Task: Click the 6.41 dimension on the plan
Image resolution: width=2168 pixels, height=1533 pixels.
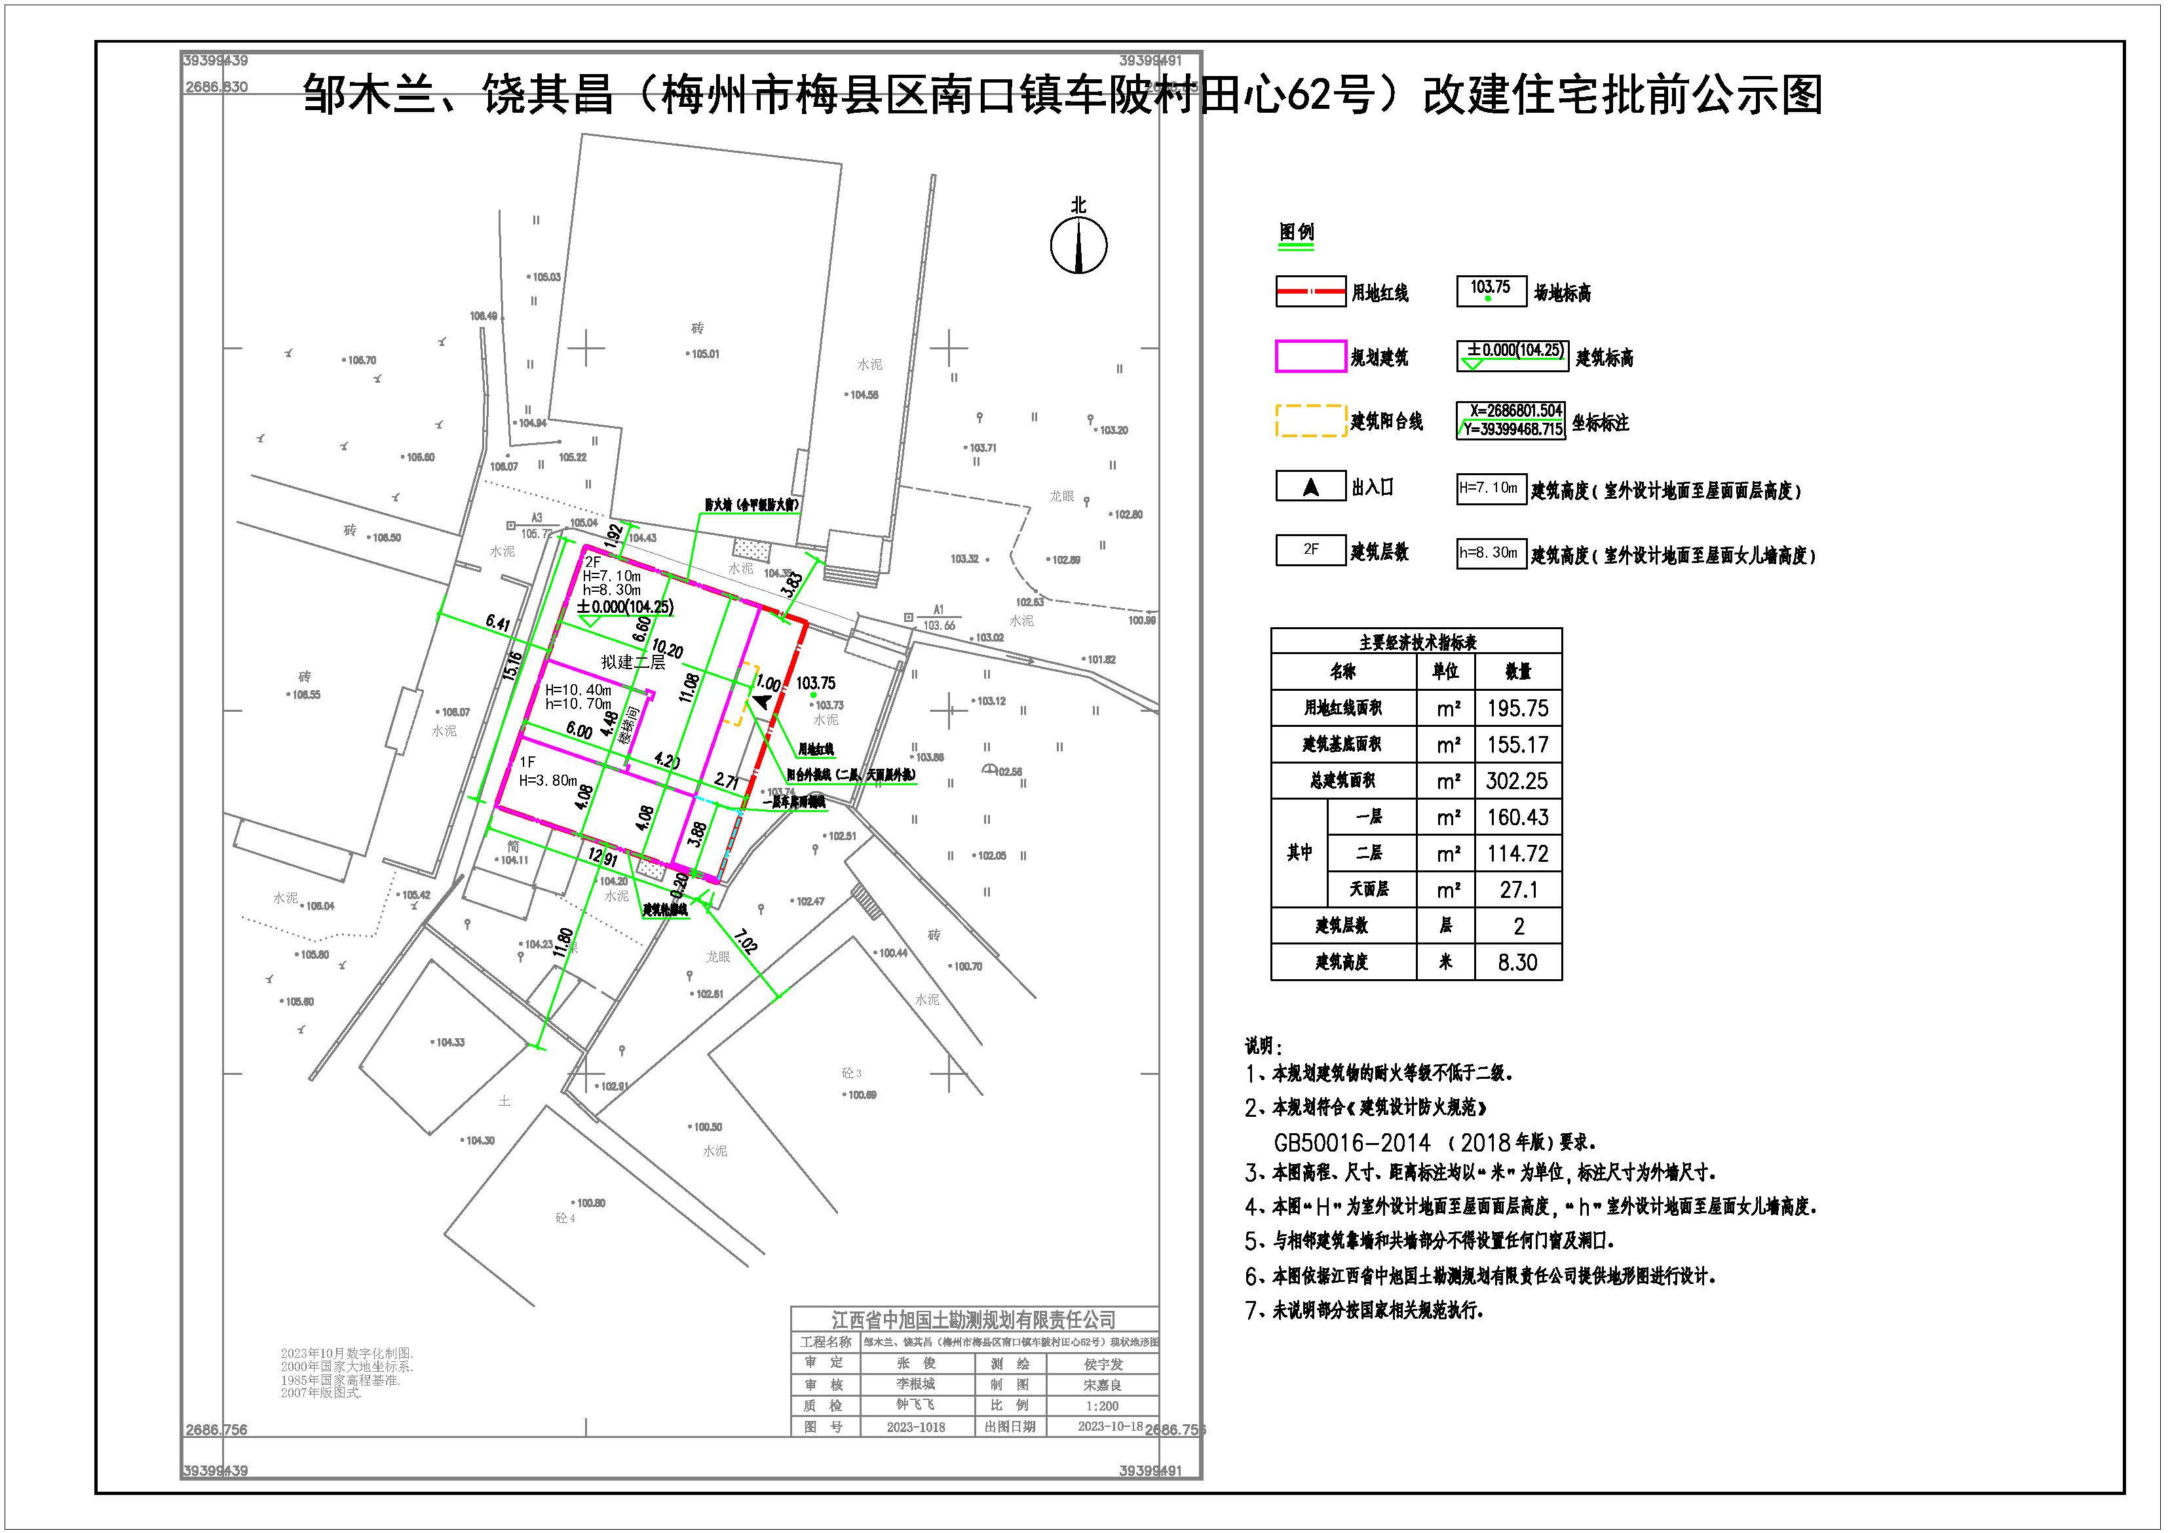Action: pos(499,623)
